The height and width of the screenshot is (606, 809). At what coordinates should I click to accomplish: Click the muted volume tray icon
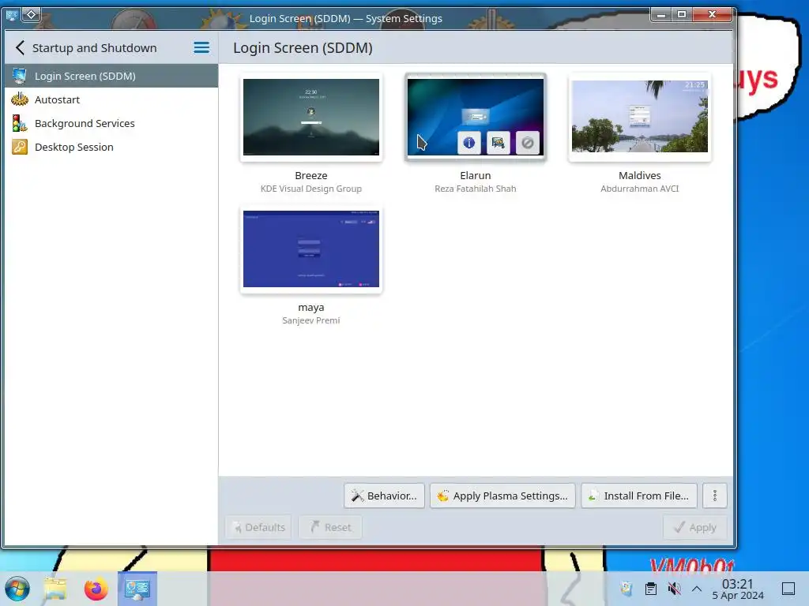(674, 589)
